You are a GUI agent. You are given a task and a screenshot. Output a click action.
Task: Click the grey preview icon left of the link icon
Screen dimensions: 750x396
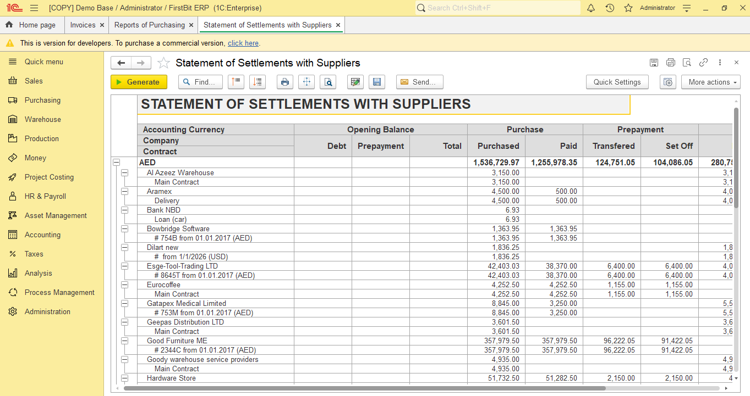click(687, 63)
